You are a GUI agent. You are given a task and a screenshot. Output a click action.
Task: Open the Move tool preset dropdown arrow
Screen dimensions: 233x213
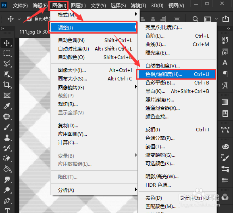tap(19, 19)
